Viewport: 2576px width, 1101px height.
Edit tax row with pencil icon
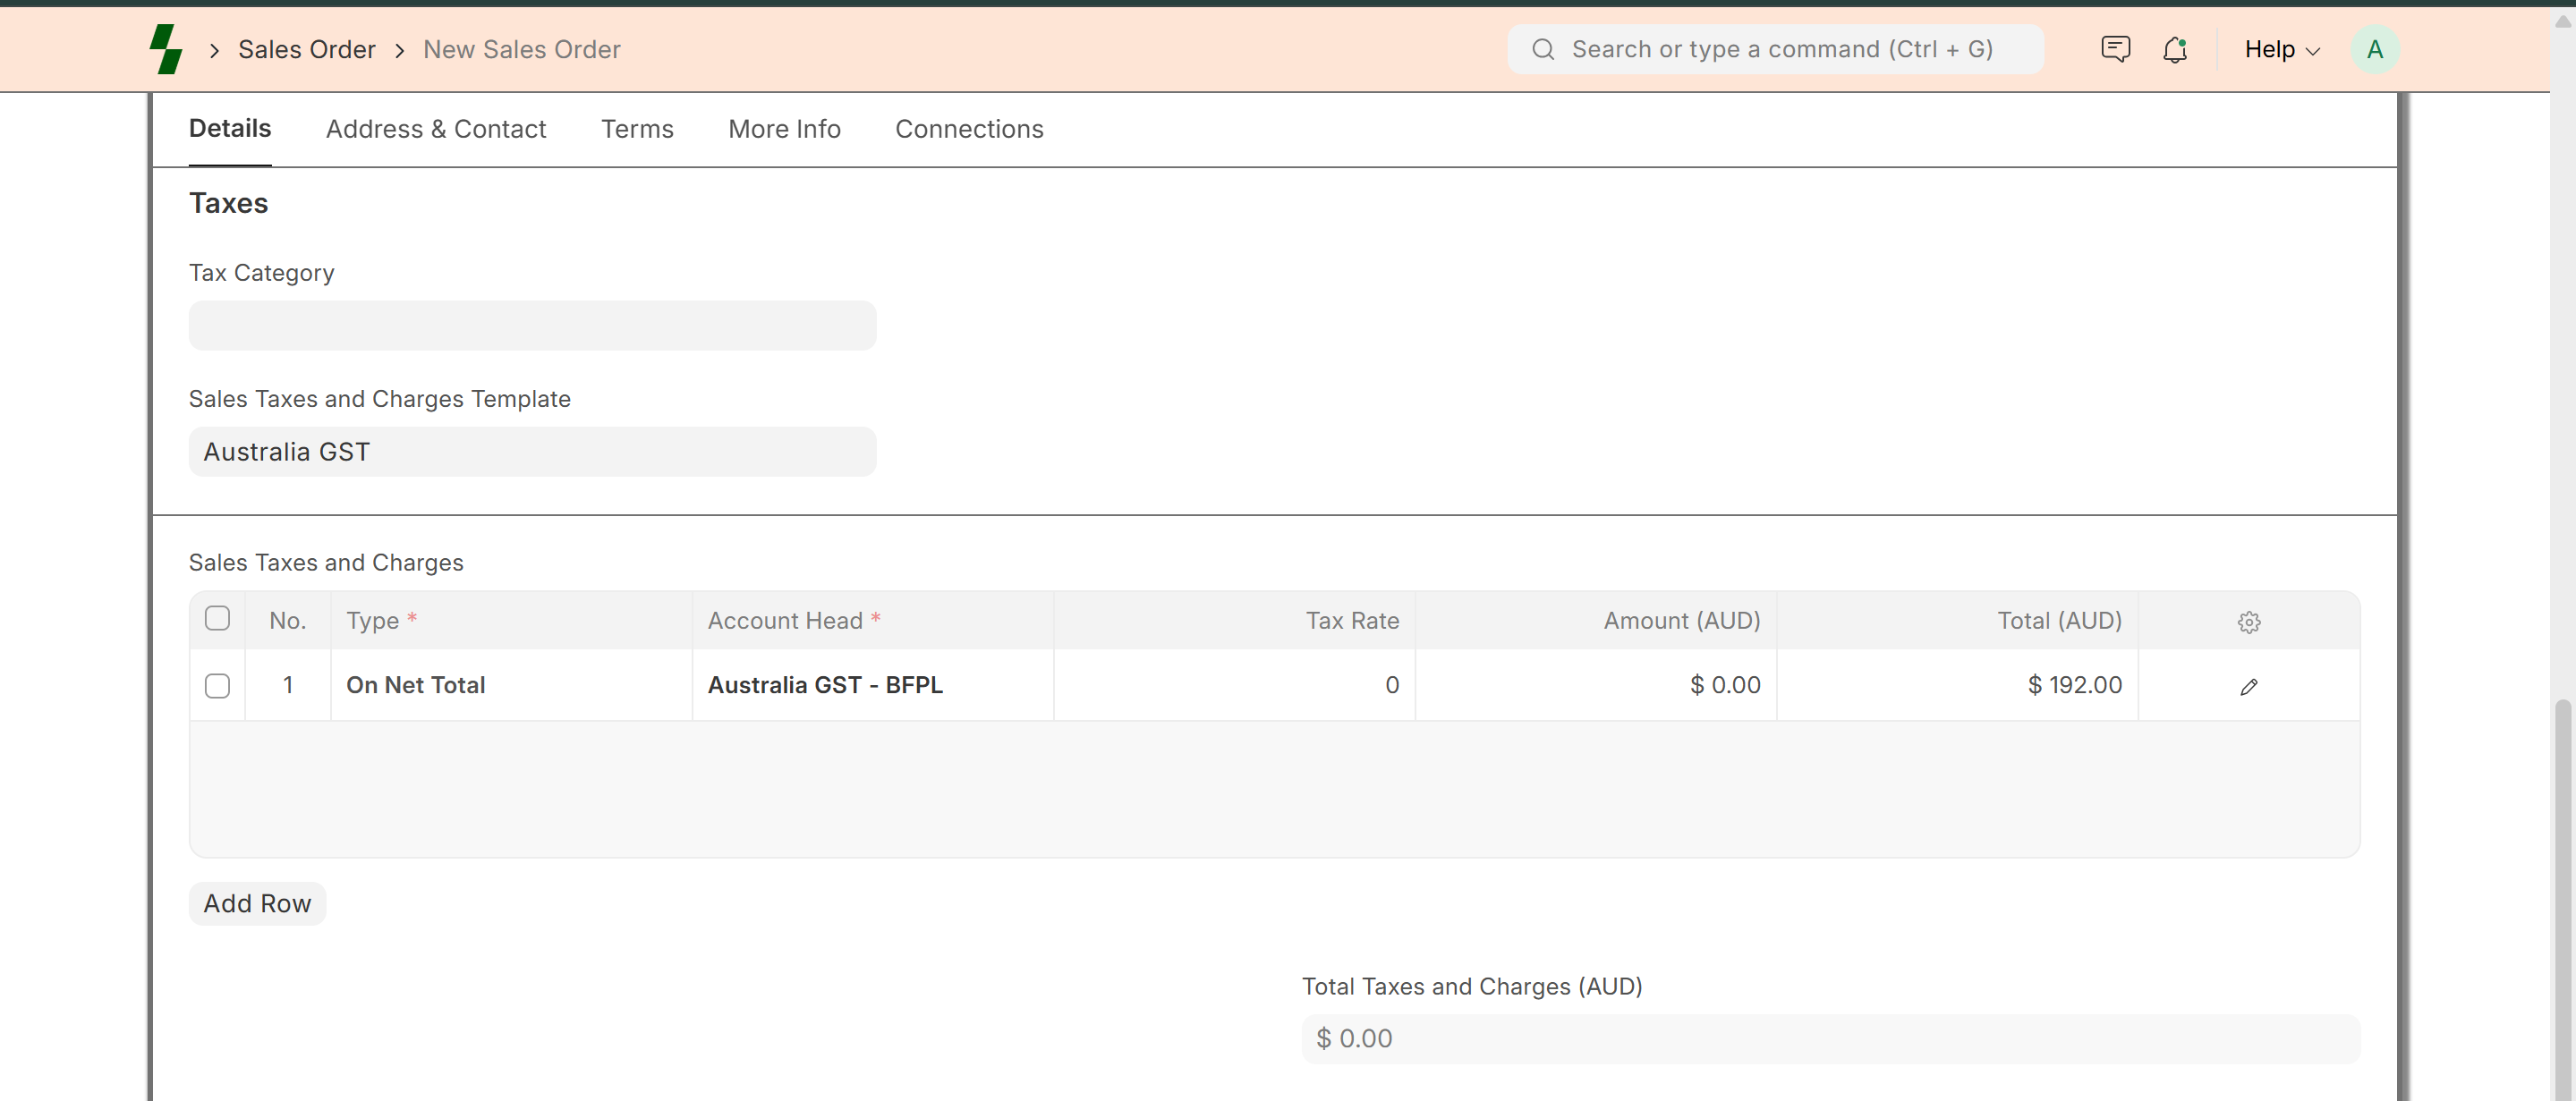(2248, 686)
